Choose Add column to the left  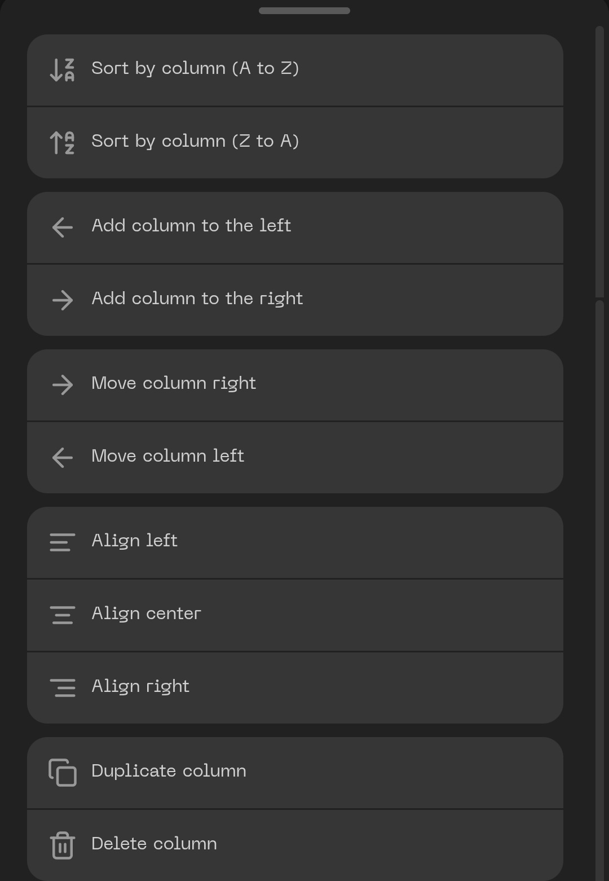click(191, 226)
